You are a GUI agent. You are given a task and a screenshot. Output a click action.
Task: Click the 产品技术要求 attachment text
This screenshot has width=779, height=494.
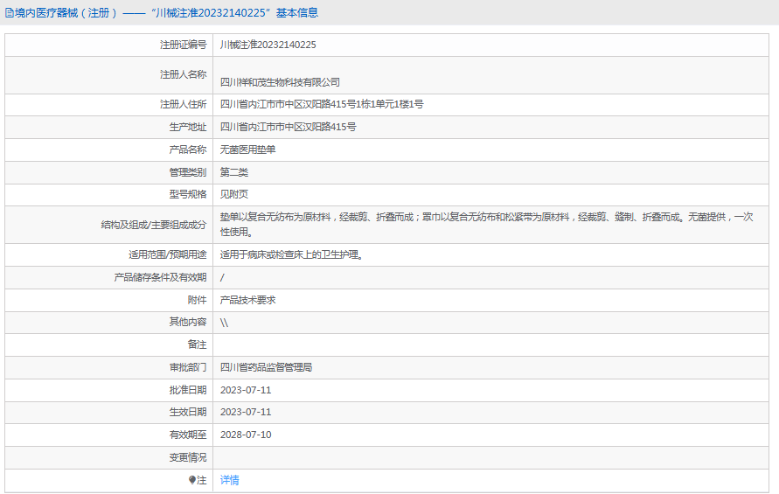point(248,300)
